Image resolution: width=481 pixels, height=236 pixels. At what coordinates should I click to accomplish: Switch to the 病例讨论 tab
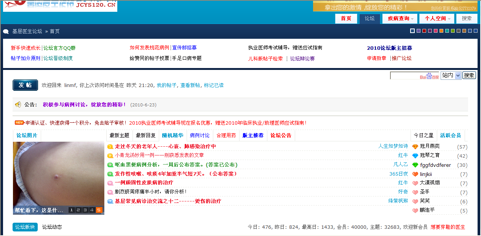[200, 136]
